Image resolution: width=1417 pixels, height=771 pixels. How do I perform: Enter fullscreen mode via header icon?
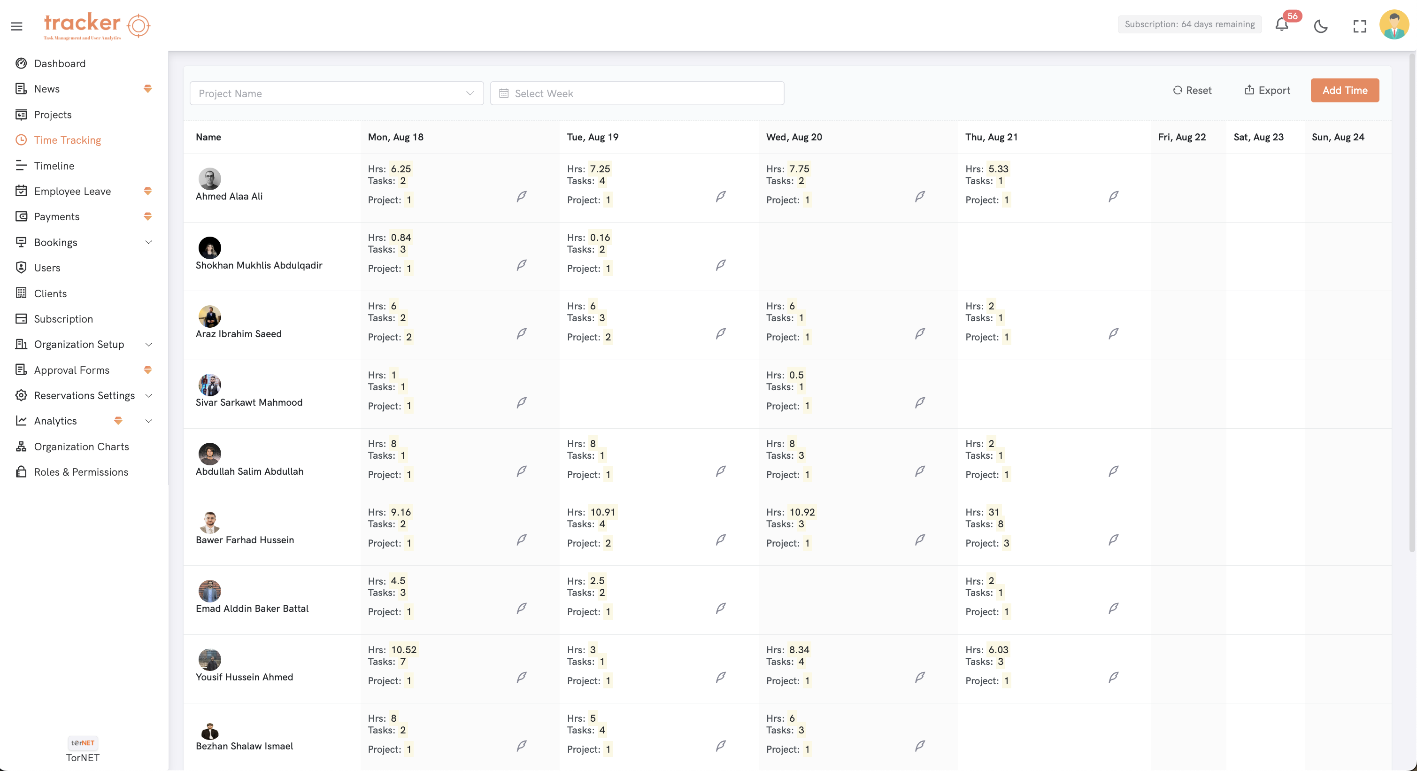point(1359,26)
